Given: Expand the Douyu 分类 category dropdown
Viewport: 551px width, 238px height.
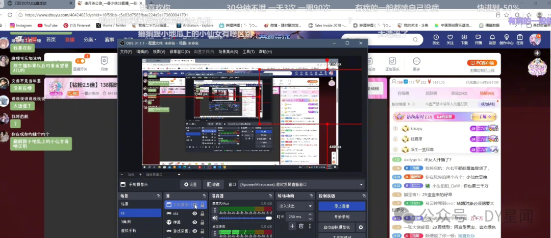Looking at the screenshot, I should (x=90, y=39).
